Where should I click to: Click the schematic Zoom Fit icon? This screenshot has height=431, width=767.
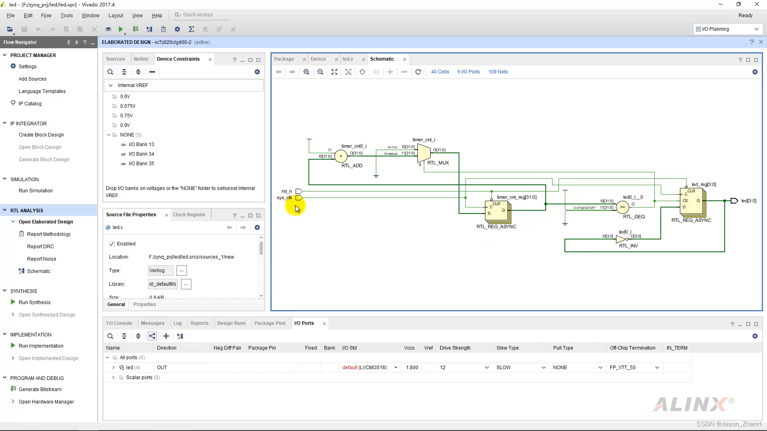pos(334,72)
